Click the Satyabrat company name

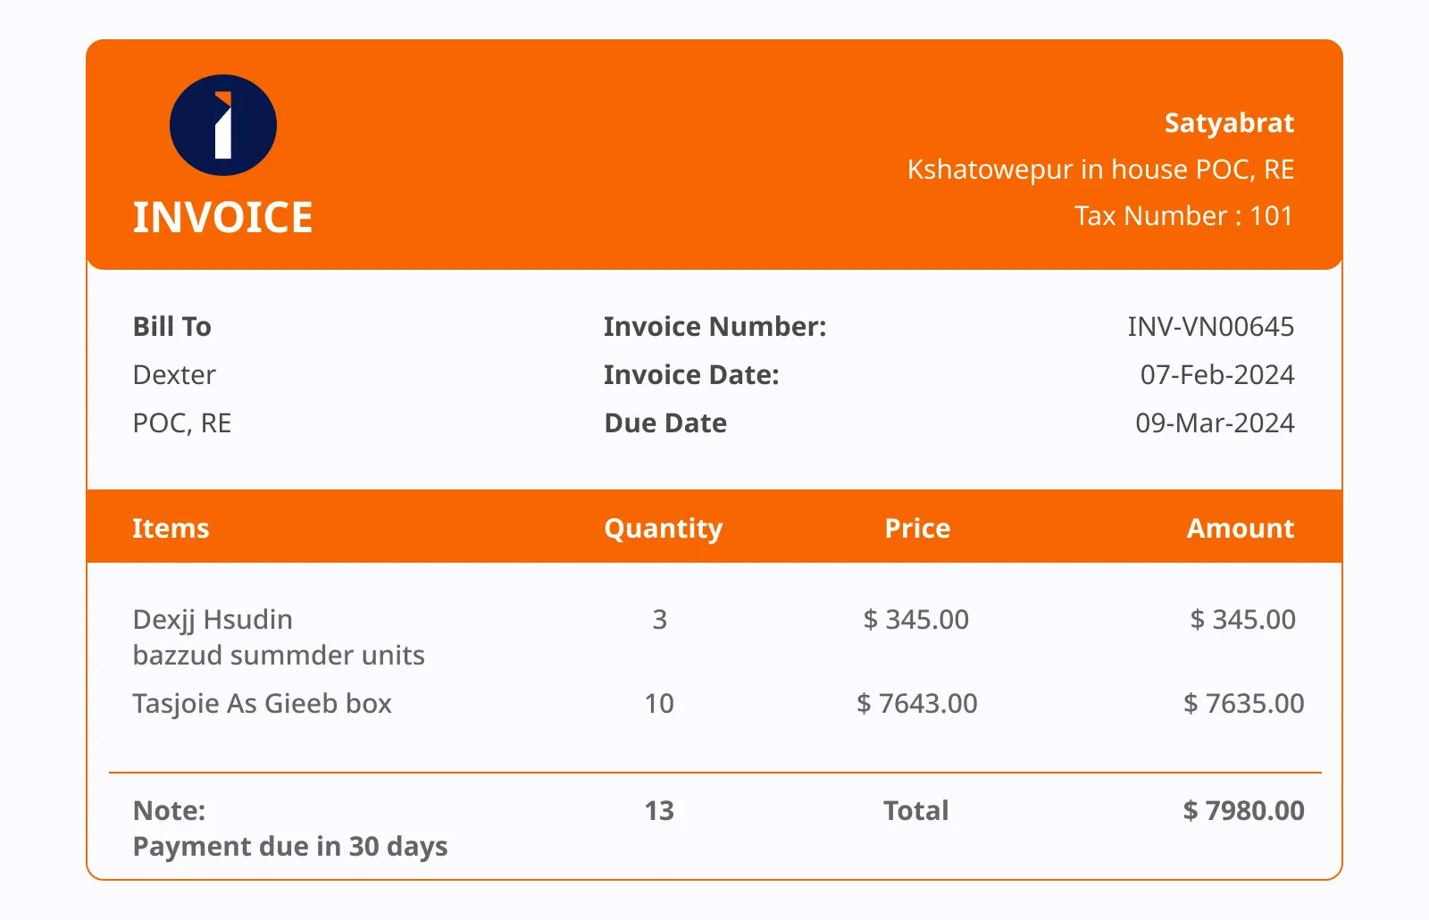click(1229, 123)
